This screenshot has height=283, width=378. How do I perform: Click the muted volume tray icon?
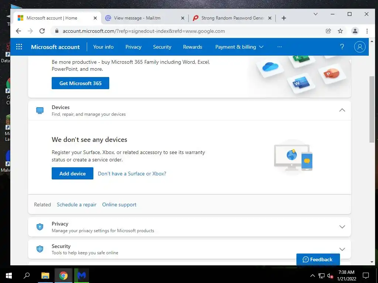click(330, 276)
